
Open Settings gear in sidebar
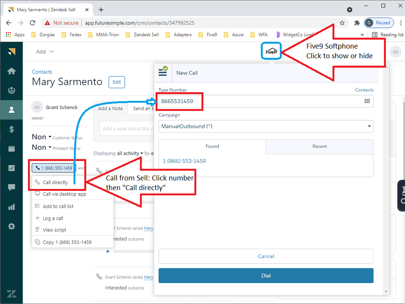click(11, 226)
